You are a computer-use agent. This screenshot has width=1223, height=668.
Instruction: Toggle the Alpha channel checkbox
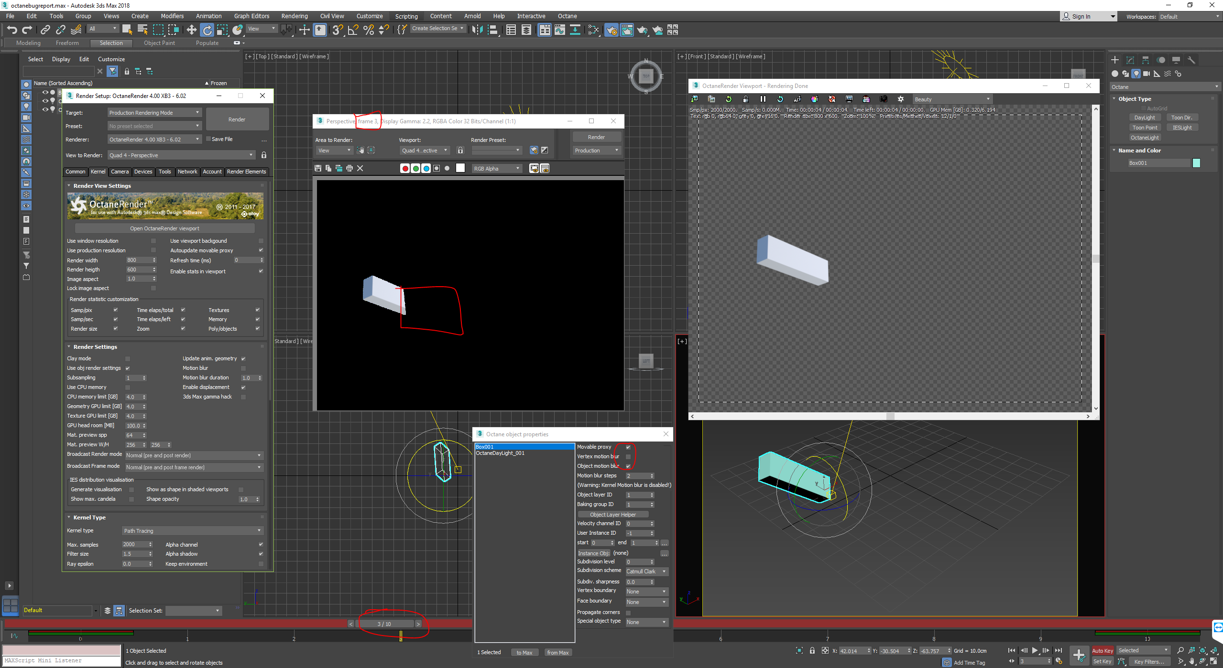click(x=261, y=544)
